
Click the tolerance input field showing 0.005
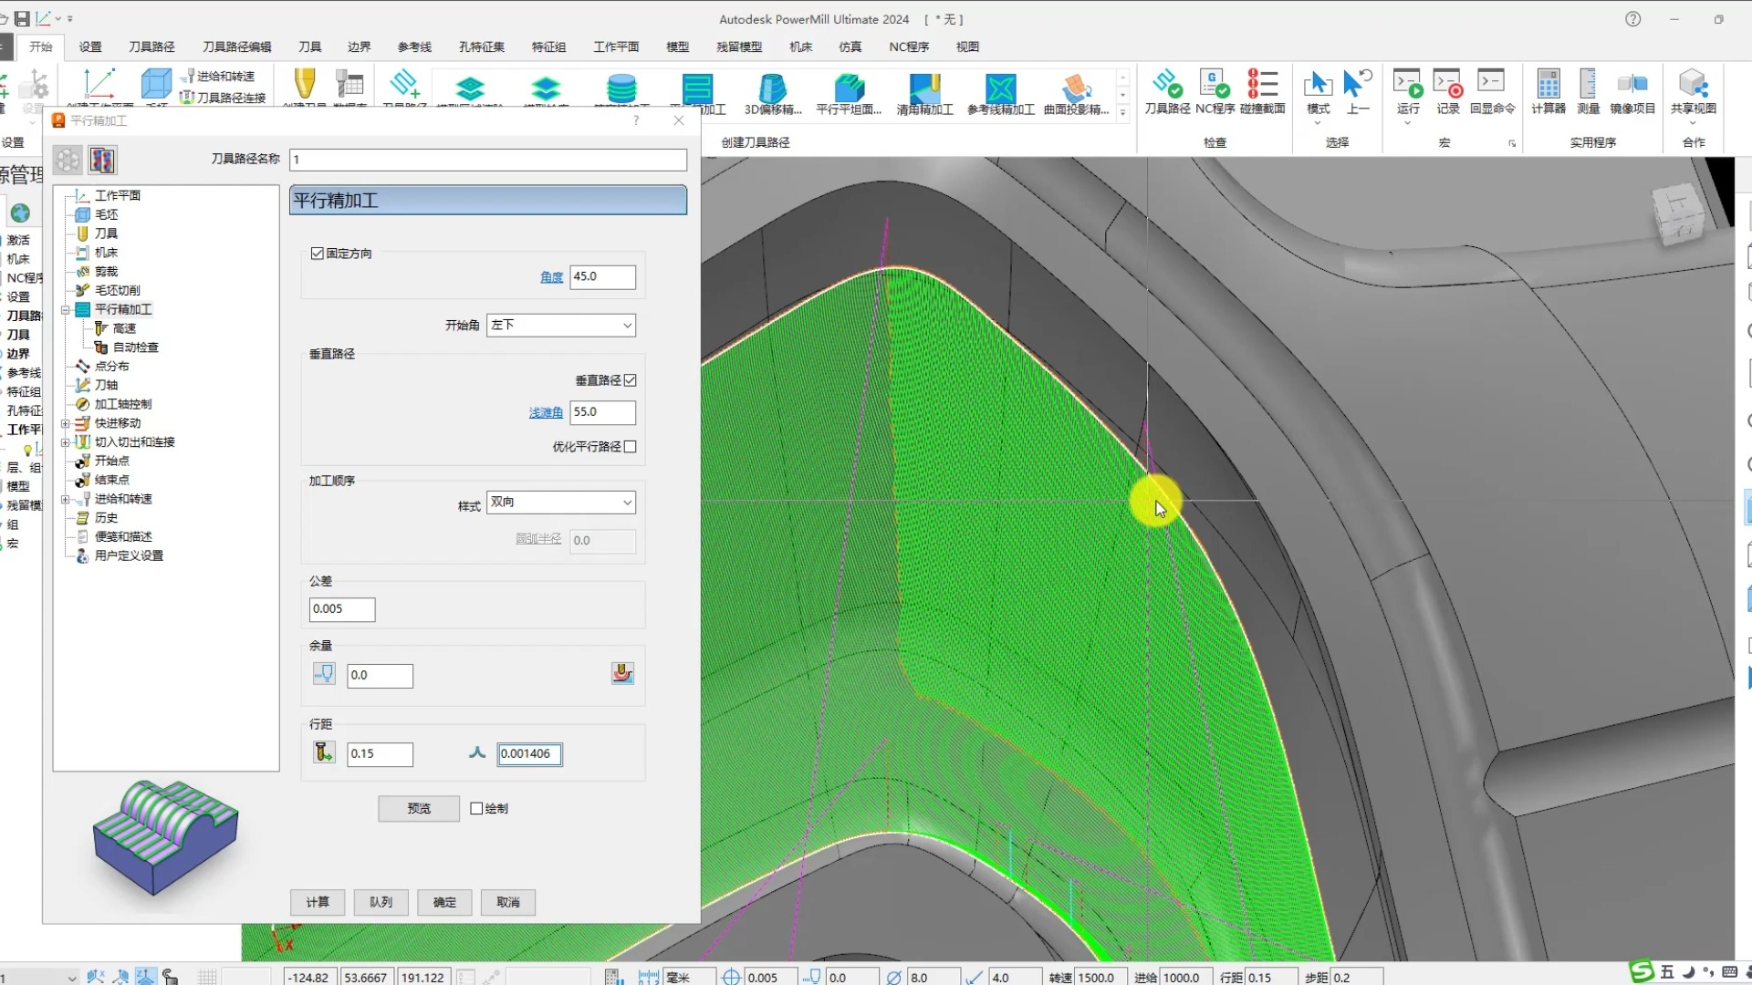(342, 609)
